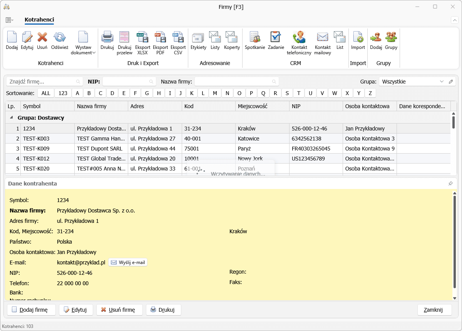Open the Etykiety addressing icon
The image size is (462, 331).
point(198,40)
